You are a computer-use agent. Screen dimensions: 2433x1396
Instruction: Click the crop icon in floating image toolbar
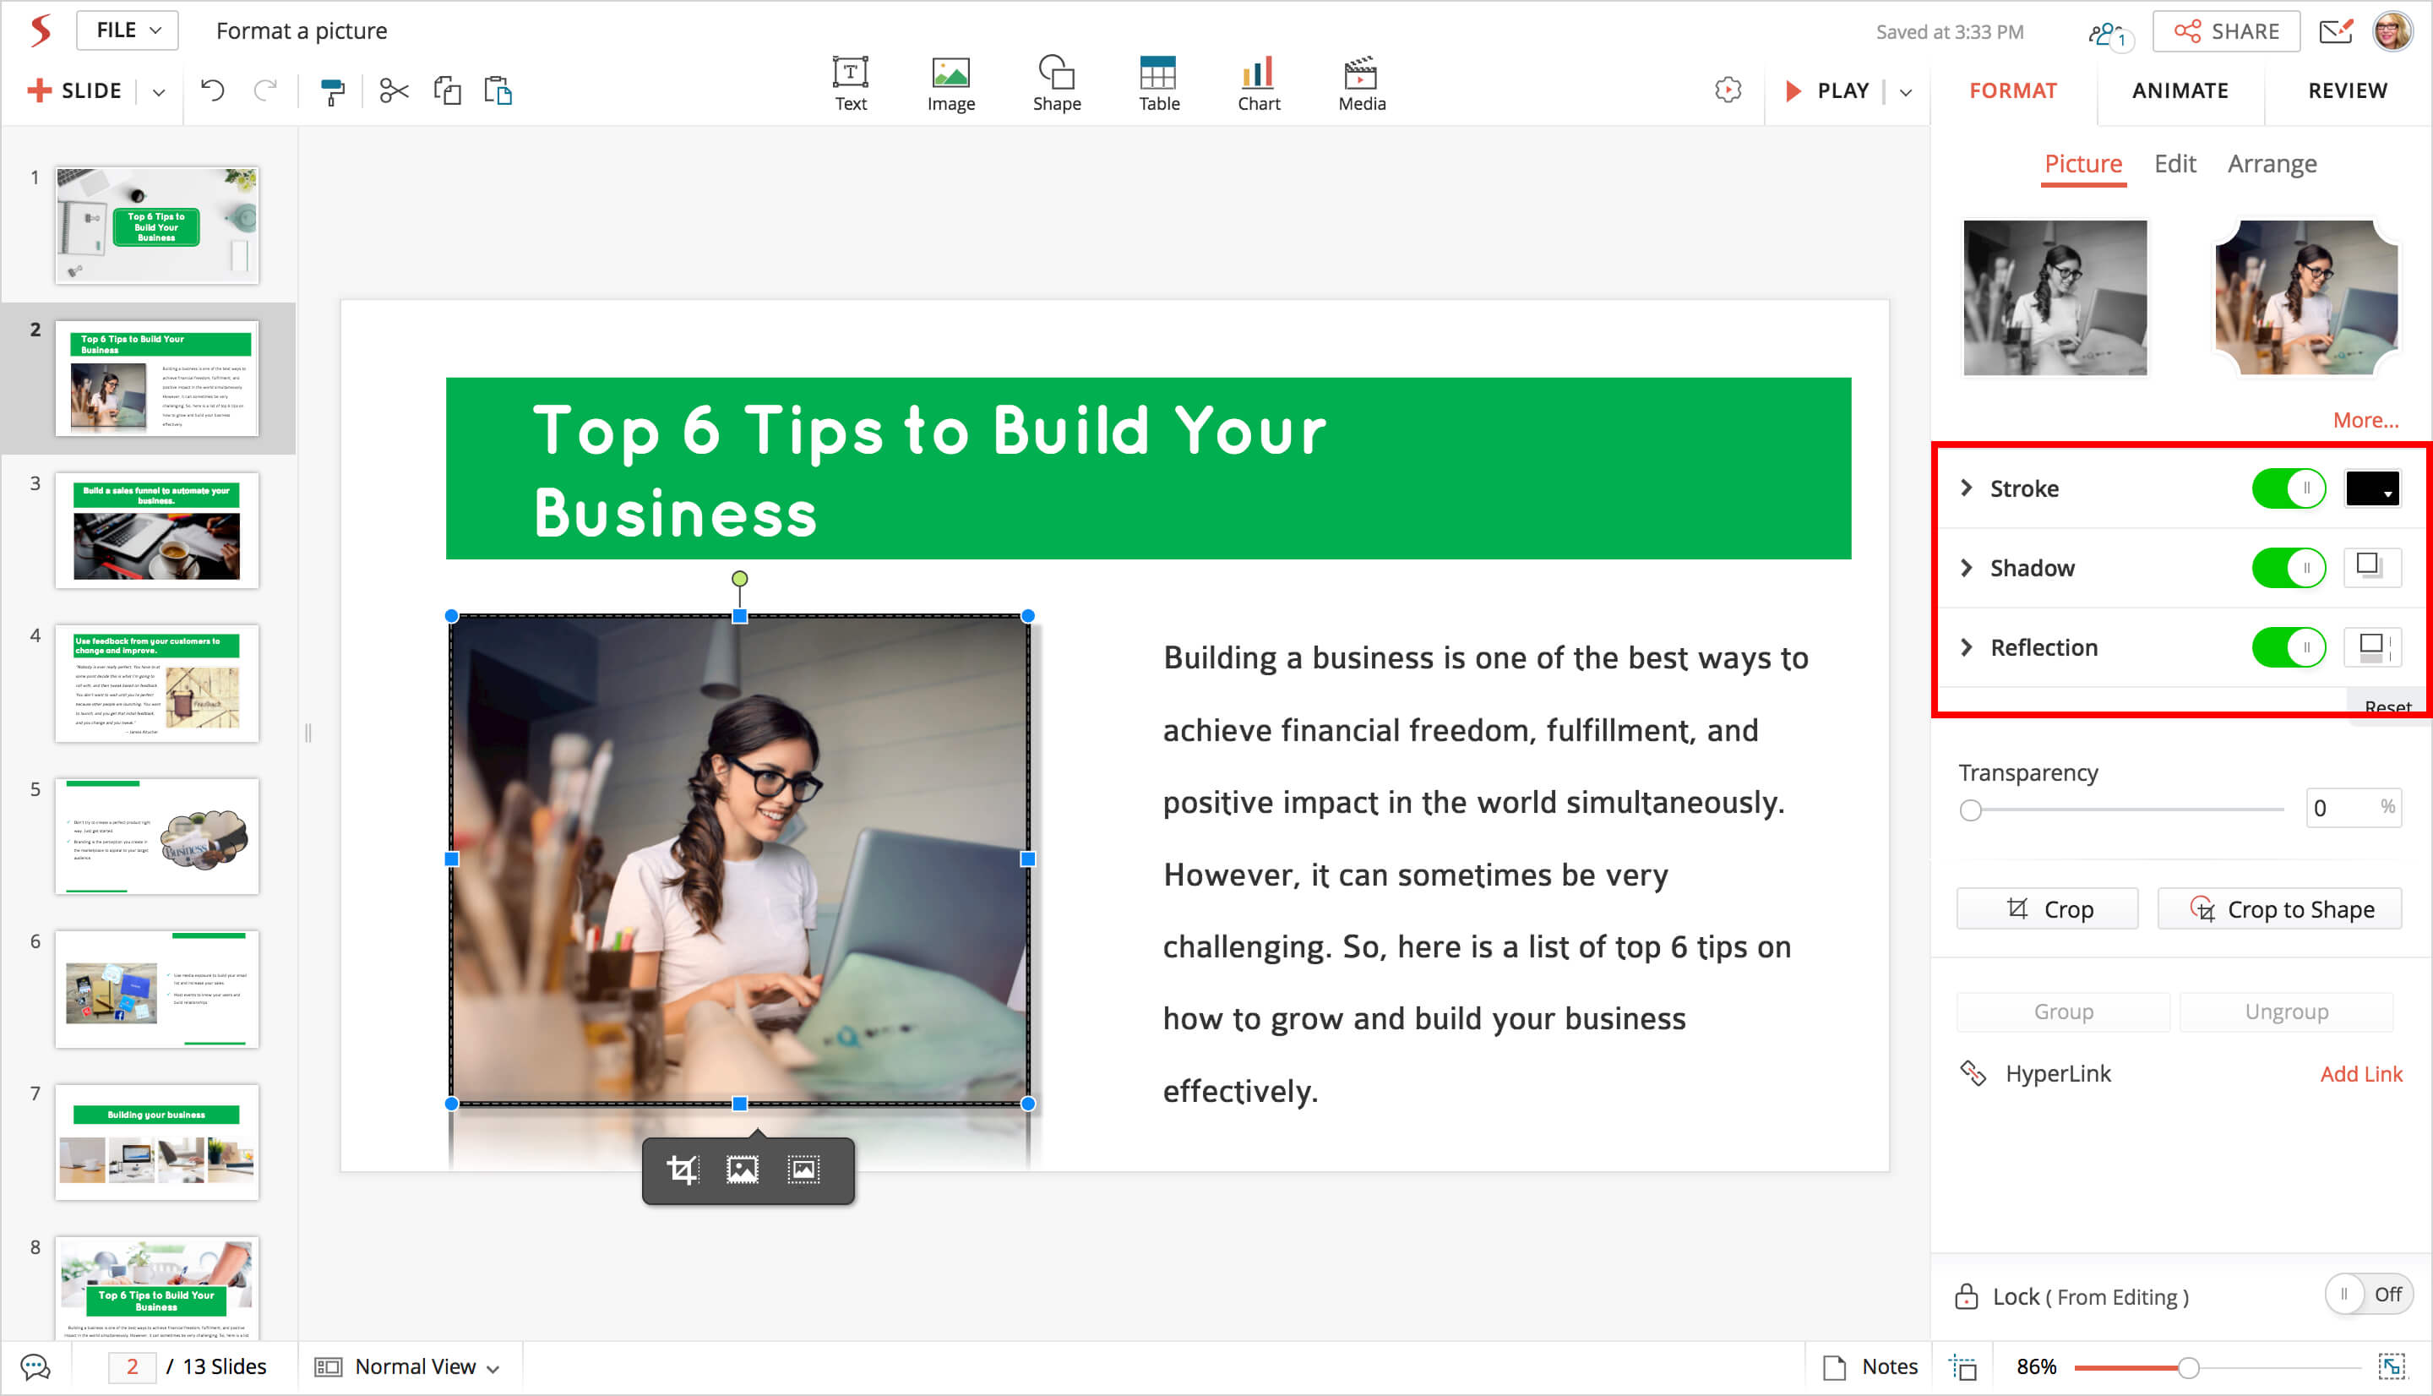(x=683, y=1170)
